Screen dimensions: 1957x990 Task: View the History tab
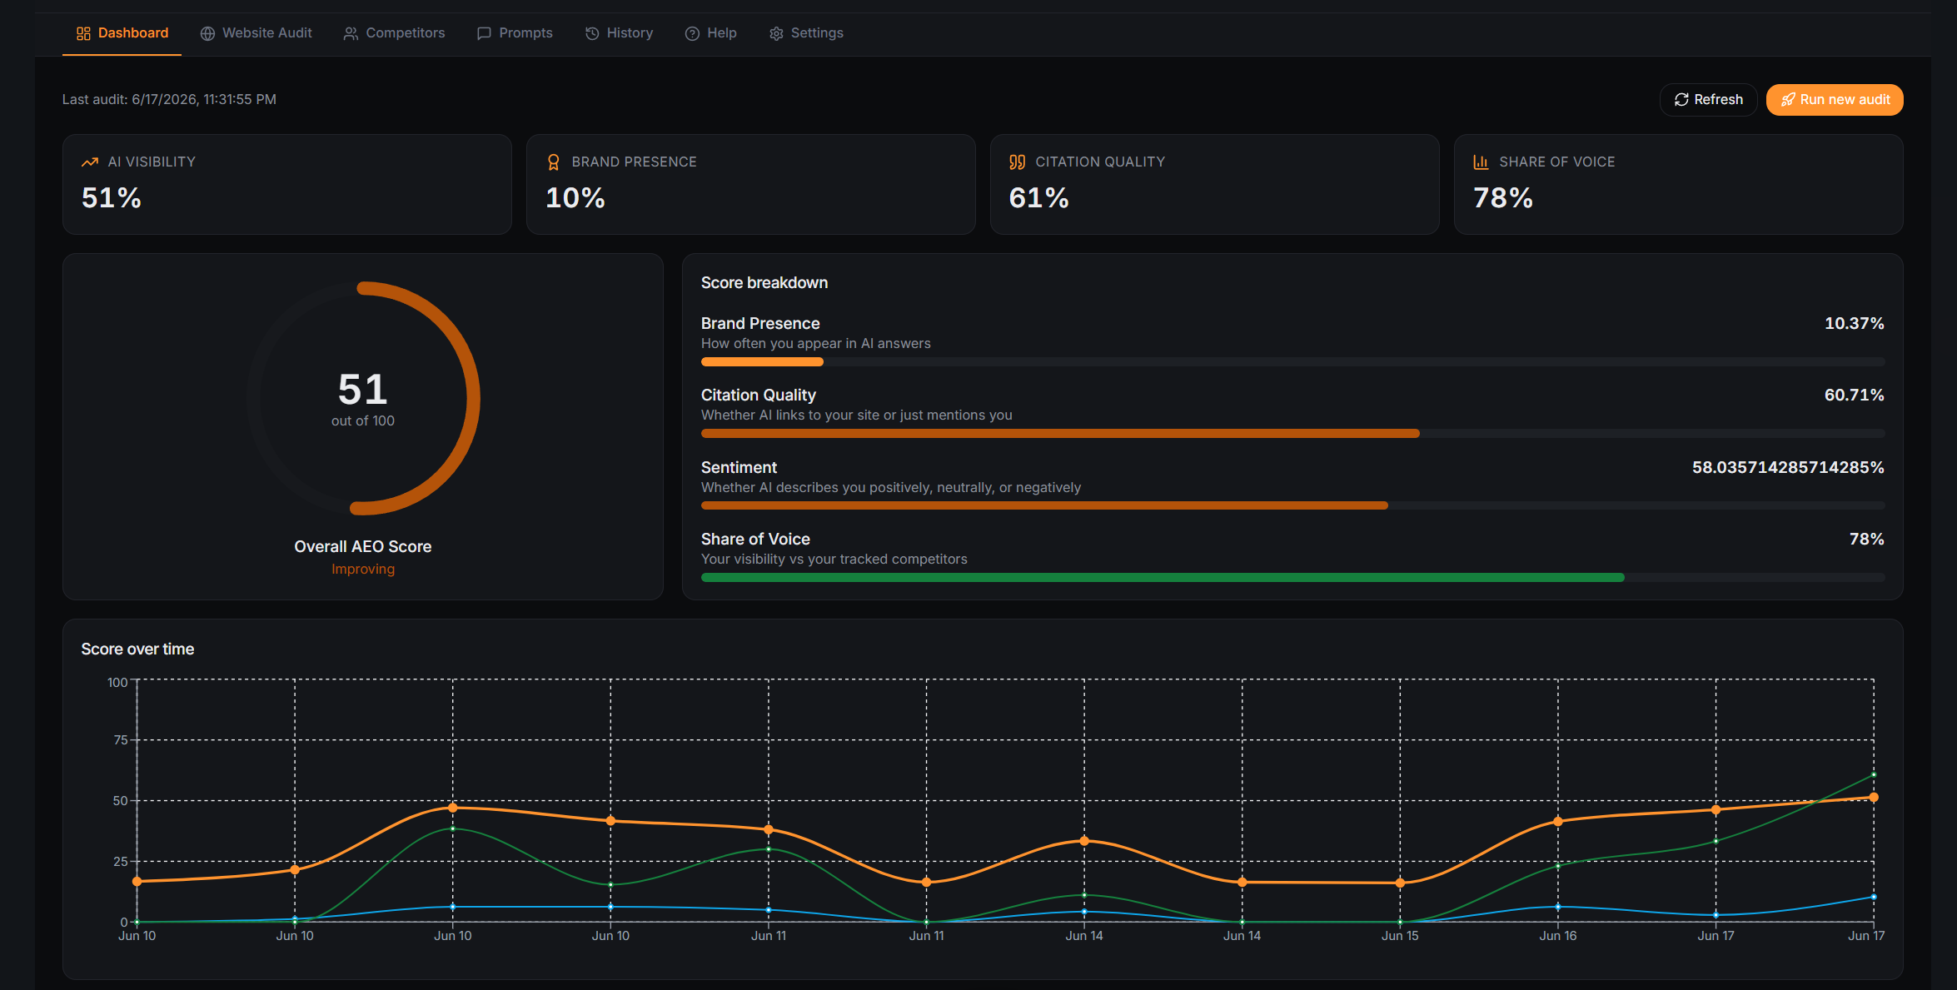[x=619, y=33]
